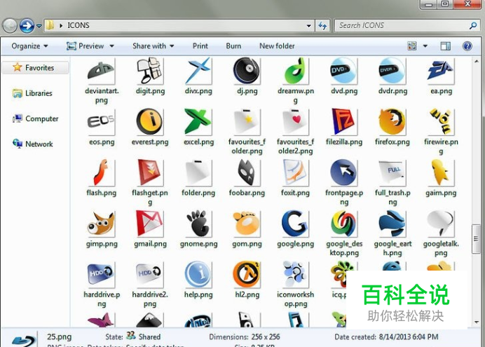Select the foxit.png file
Image resolution: width=485 pixels, height=347 pixels.
[295, 179]
